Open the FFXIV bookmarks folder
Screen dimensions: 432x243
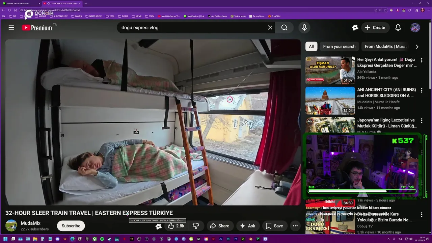150,16
